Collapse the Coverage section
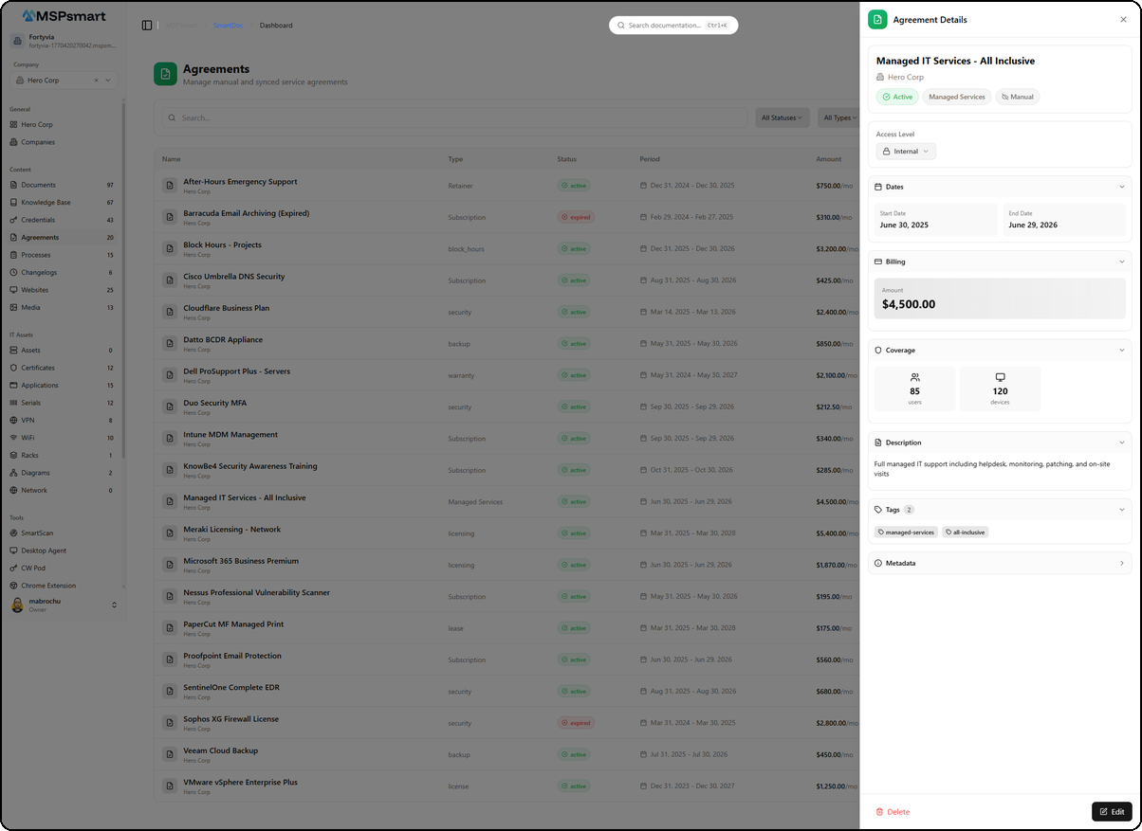 1121,351
